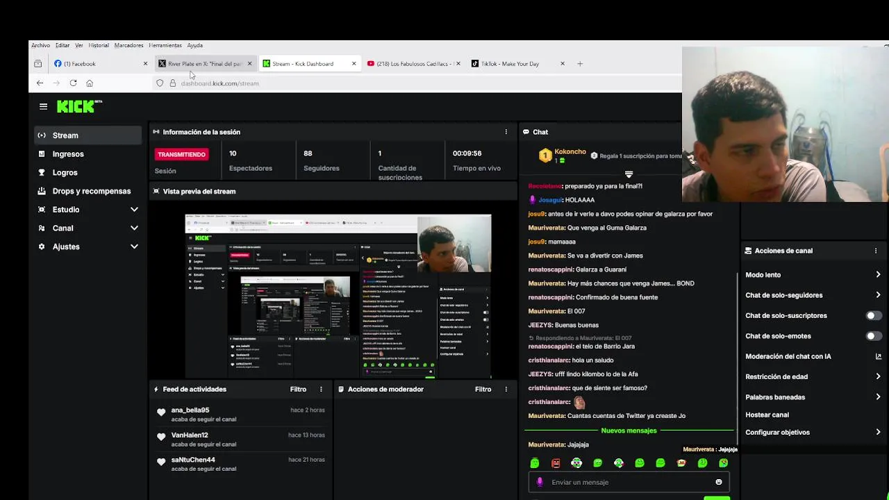This screenshot has height=500, width=889.
Task: Close the TikTok tab
Action: click(563, 63)
